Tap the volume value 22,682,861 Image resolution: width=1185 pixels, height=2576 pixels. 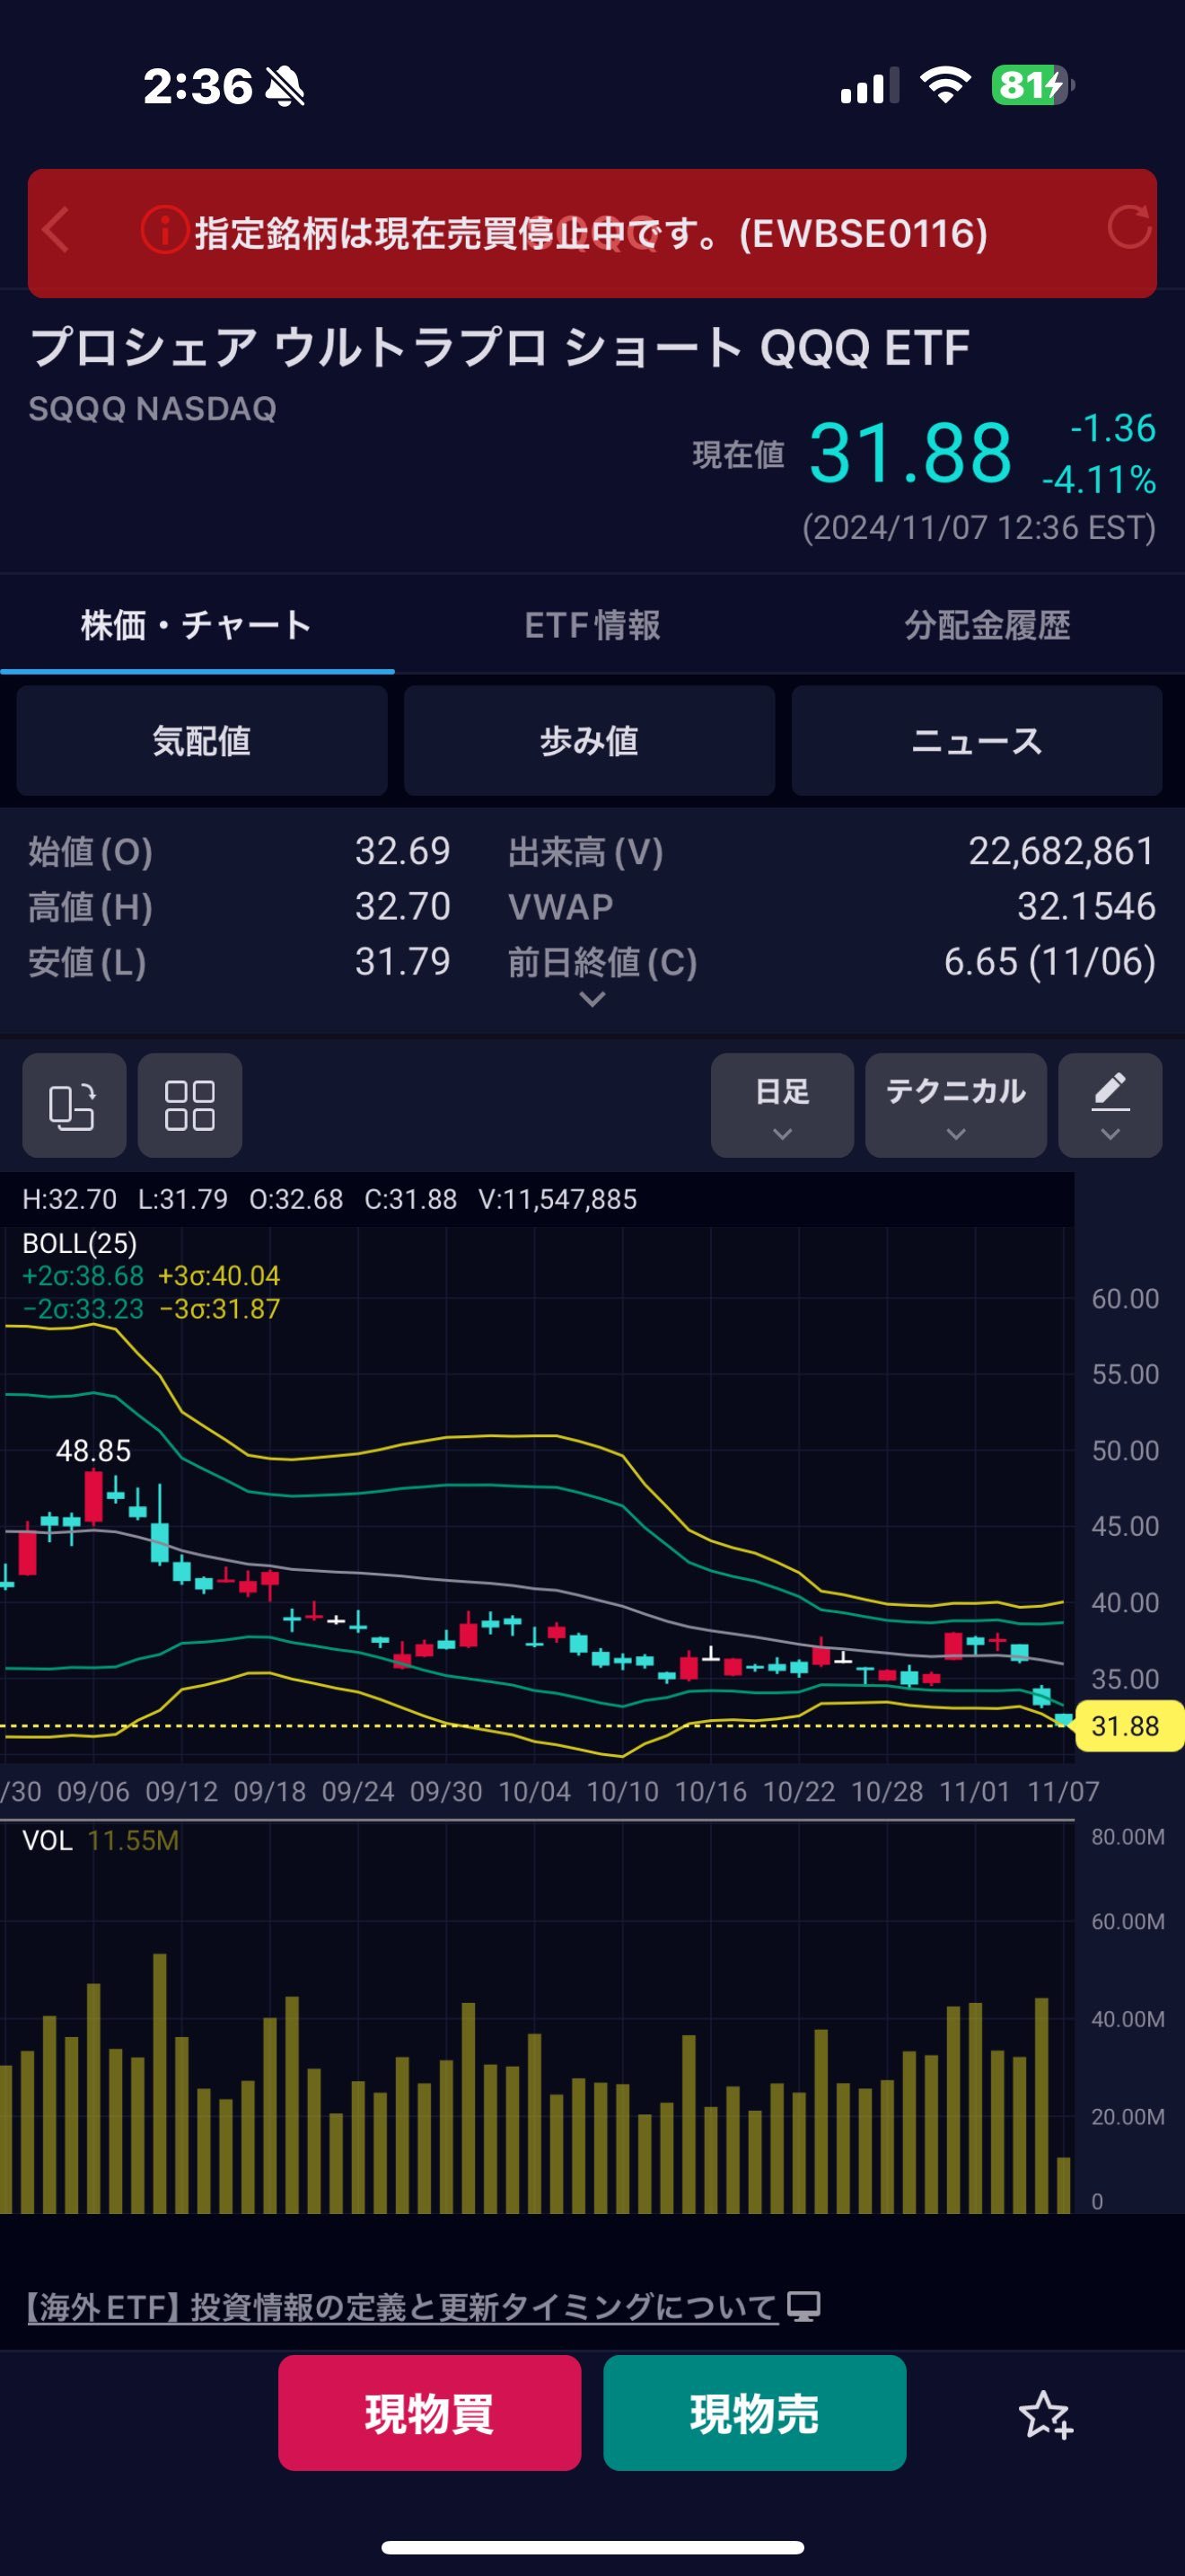tap(1061, 851)
